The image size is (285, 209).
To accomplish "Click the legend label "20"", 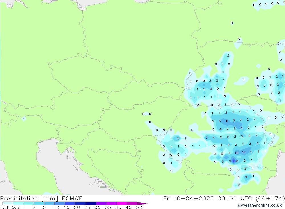I will [x=77, y=207].
